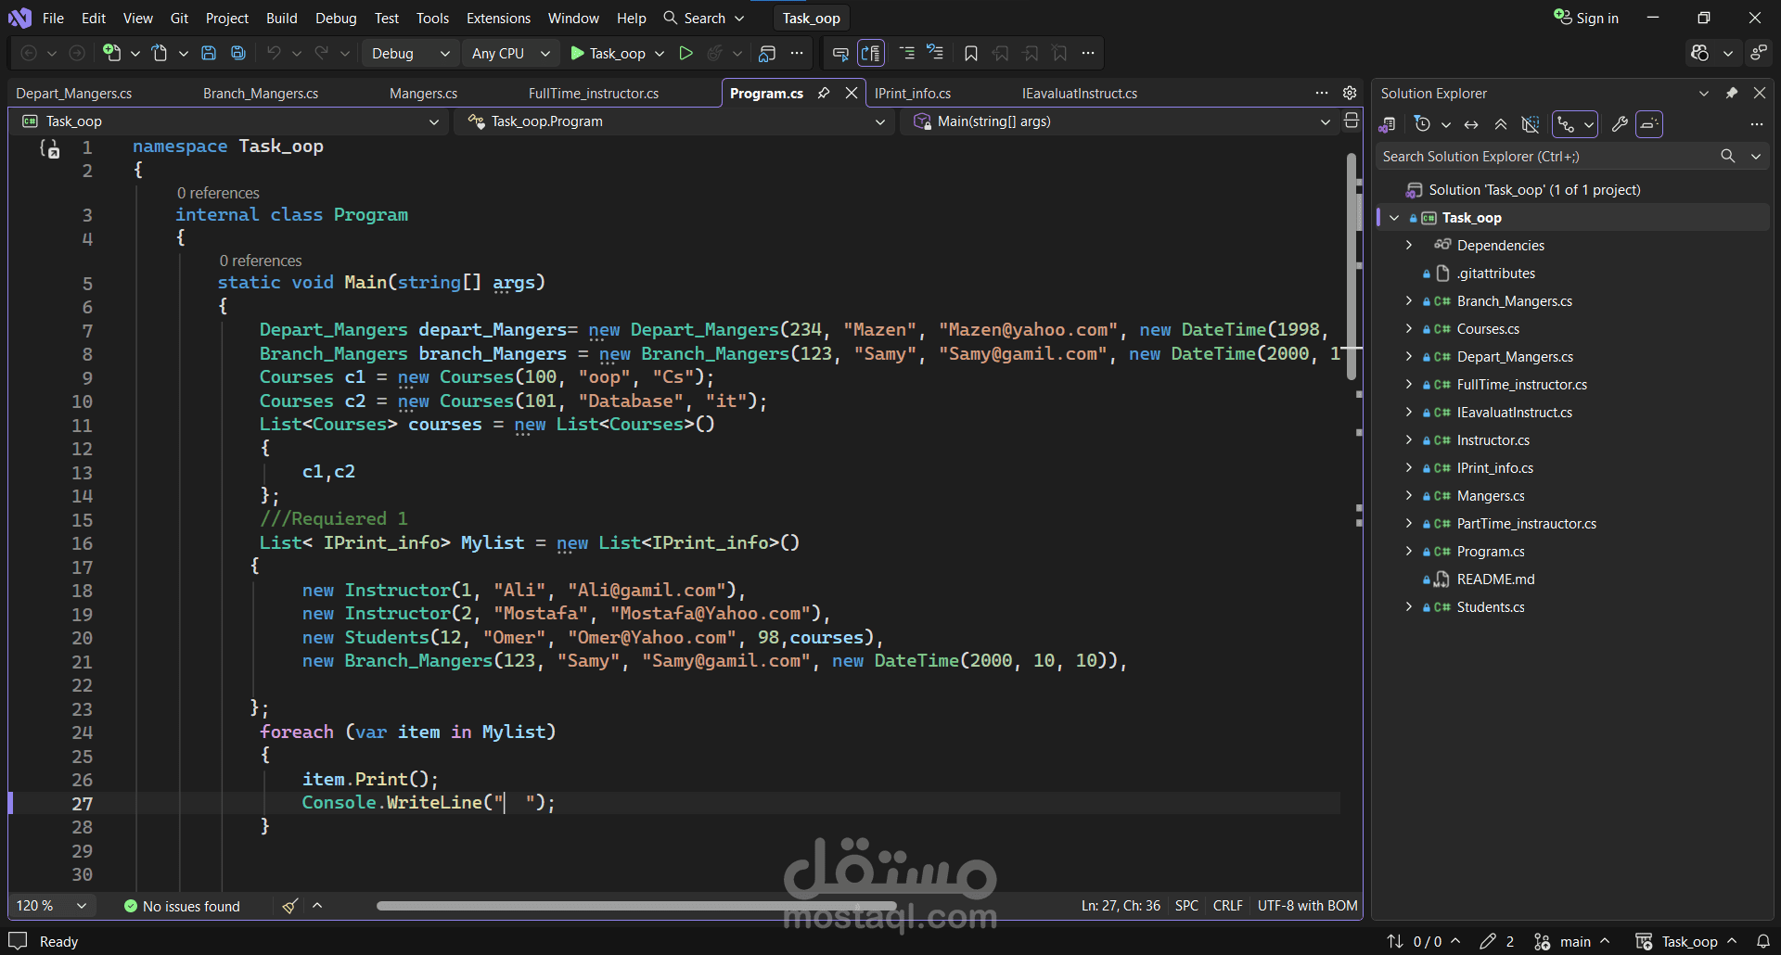
Task: Click No issues found in the editor footer
Action: [182, 906]
